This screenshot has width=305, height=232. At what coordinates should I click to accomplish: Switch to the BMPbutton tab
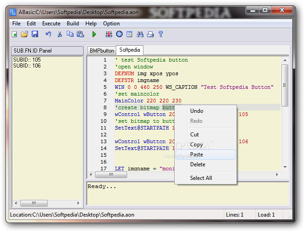click(x=102, y=51)
